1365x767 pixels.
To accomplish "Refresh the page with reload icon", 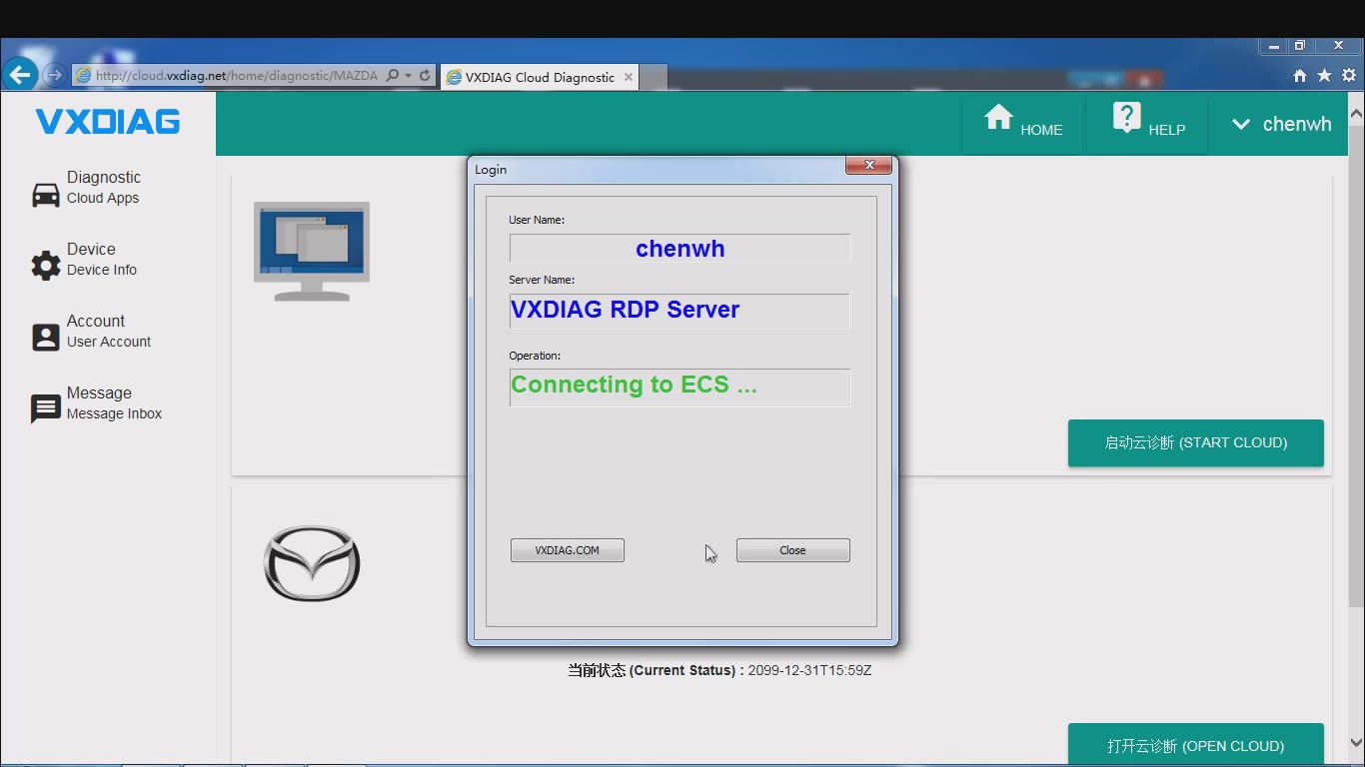I will [x=425, y=76].
